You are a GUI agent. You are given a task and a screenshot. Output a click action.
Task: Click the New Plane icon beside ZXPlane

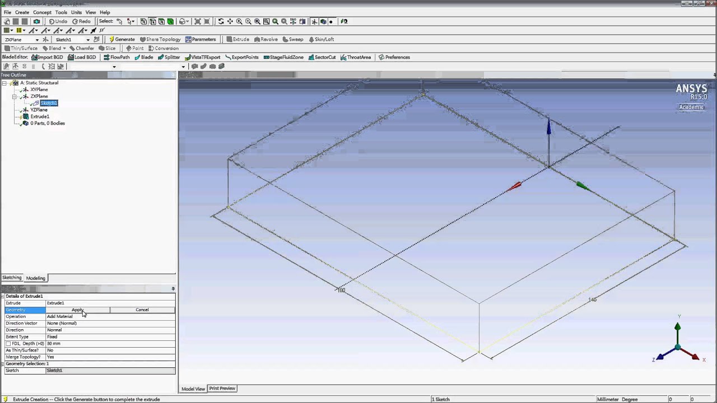tap(45, 39)
